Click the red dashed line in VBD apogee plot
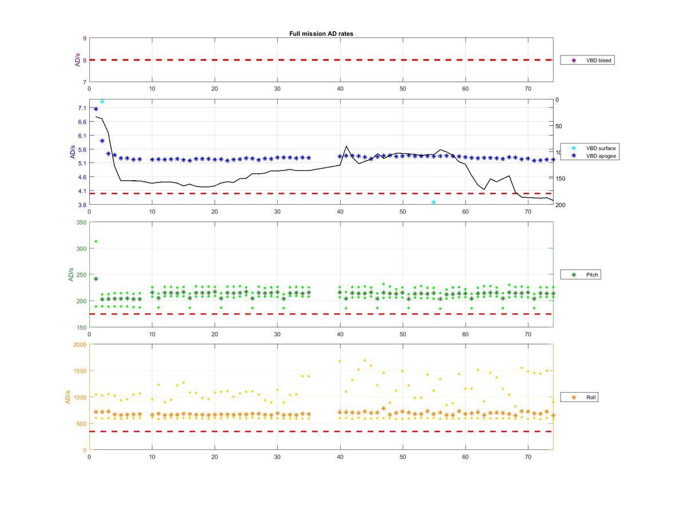 (321, 193)
